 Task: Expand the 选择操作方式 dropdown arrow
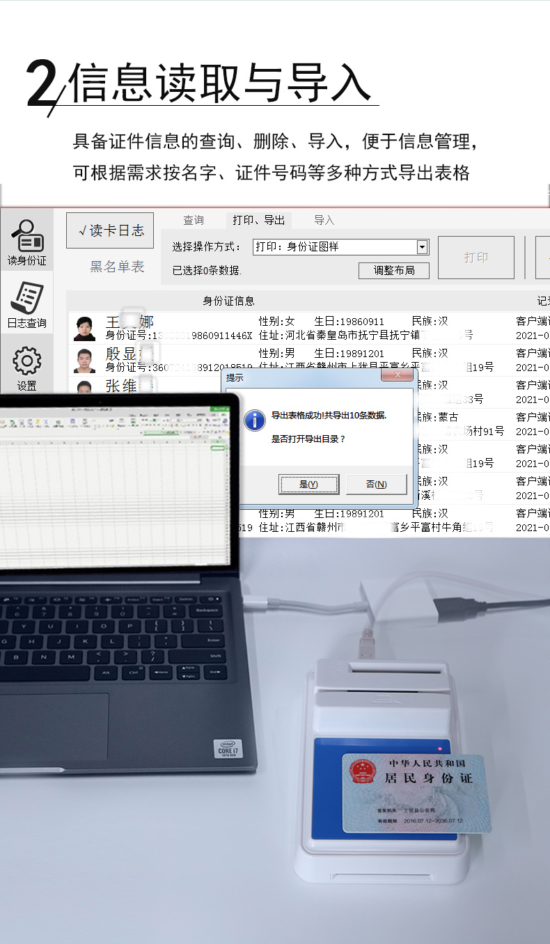[422, 247]
